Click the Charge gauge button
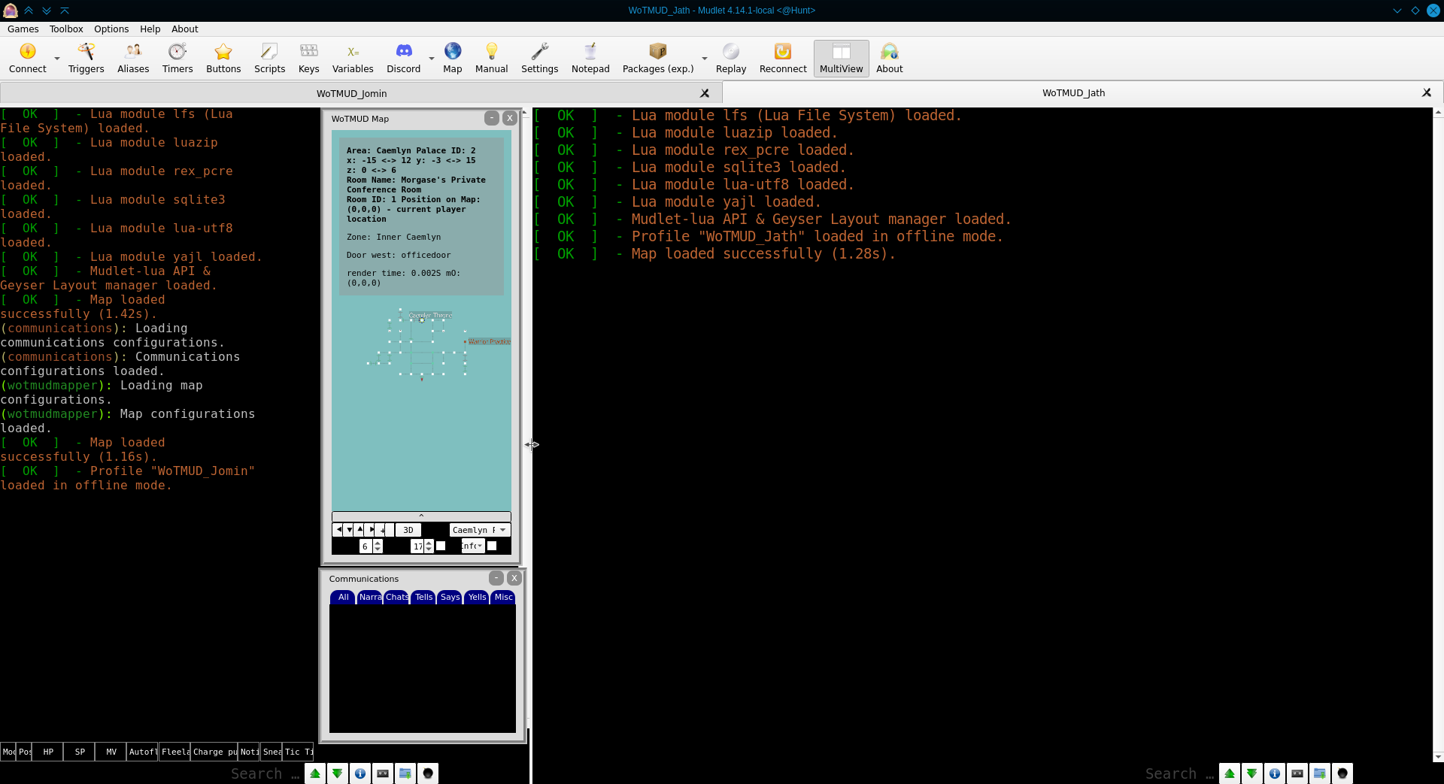 coord(214,752)
